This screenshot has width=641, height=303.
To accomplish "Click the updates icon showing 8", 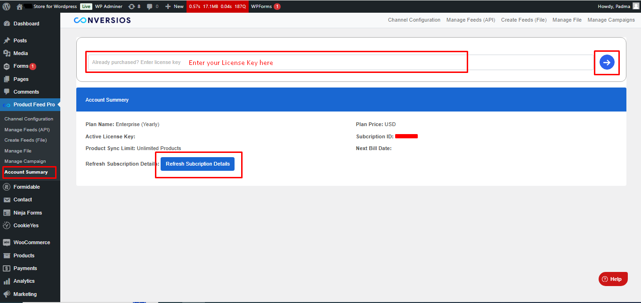I will (131, 7).
